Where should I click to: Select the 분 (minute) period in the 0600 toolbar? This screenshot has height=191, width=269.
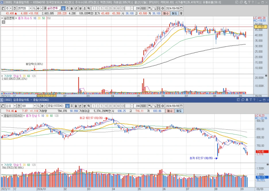tap(80, 8)
